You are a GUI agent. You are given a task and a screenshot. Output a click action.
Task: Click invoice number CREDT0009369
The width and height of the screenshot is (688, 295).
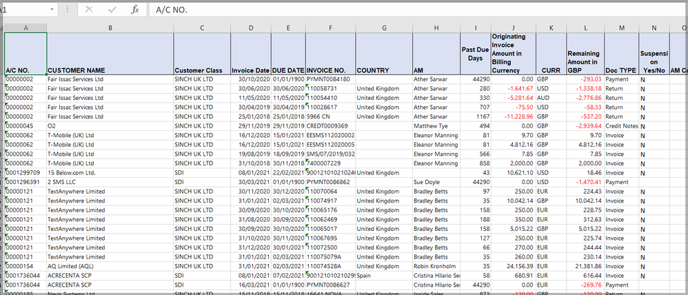pyautogui.click(x=330, y=126)
